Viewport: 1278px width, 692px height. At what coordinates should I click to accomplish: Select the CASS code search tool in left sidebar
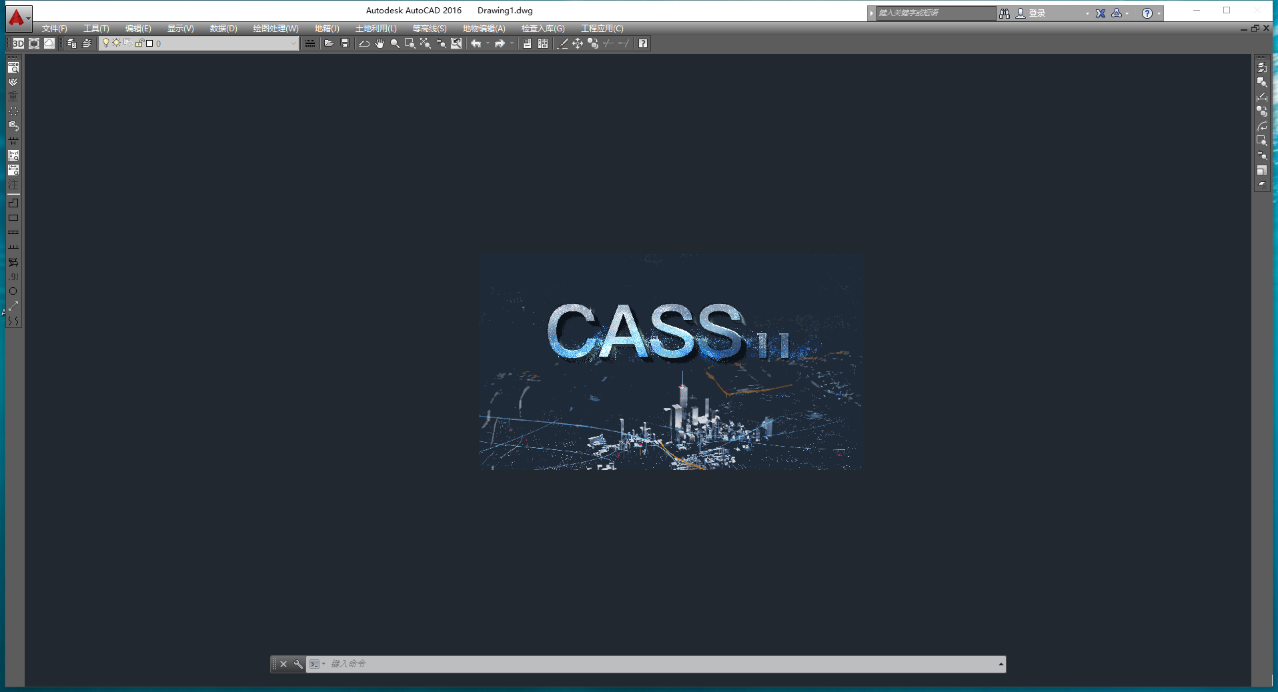[x=13, y=67]
